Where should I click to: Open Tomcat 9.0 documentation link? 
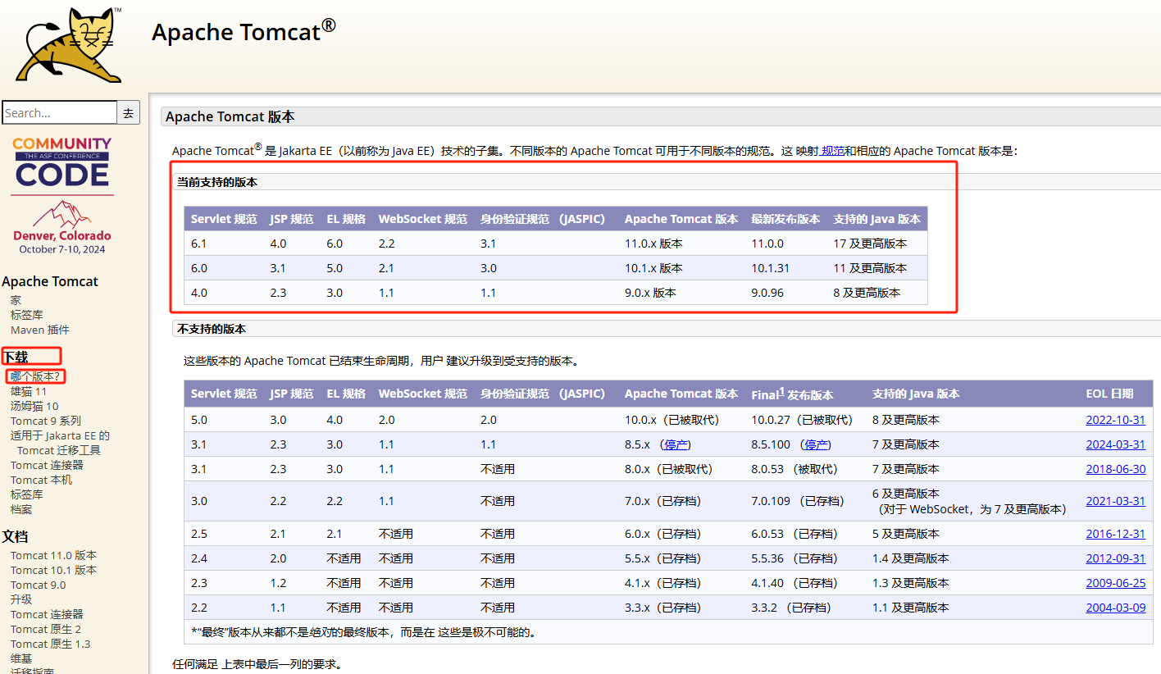[x=38, y=585]
